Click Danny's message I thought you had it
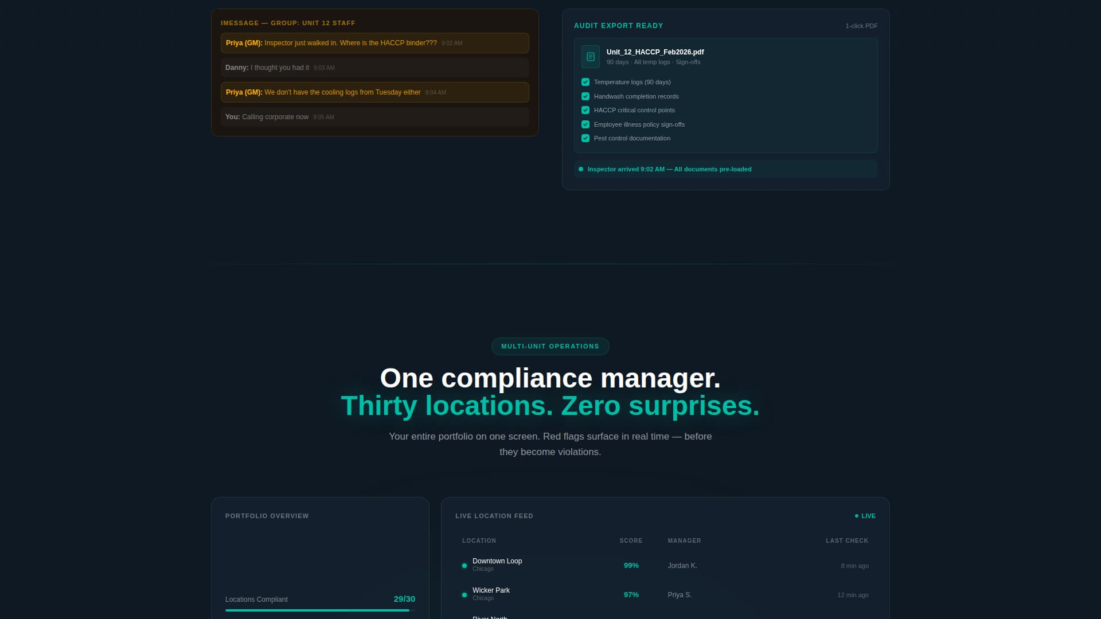The height and width of the screenshot is (619, 1101). 374,68
